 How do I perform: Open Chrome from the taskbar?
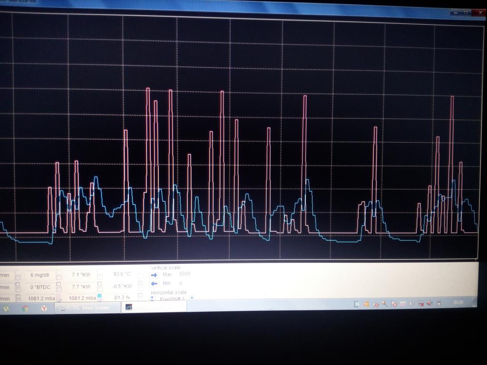tap(26, 308)
